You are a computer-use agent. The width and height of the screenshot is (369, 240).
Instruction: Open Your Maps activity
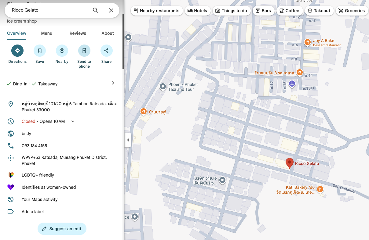coord(39,199)
